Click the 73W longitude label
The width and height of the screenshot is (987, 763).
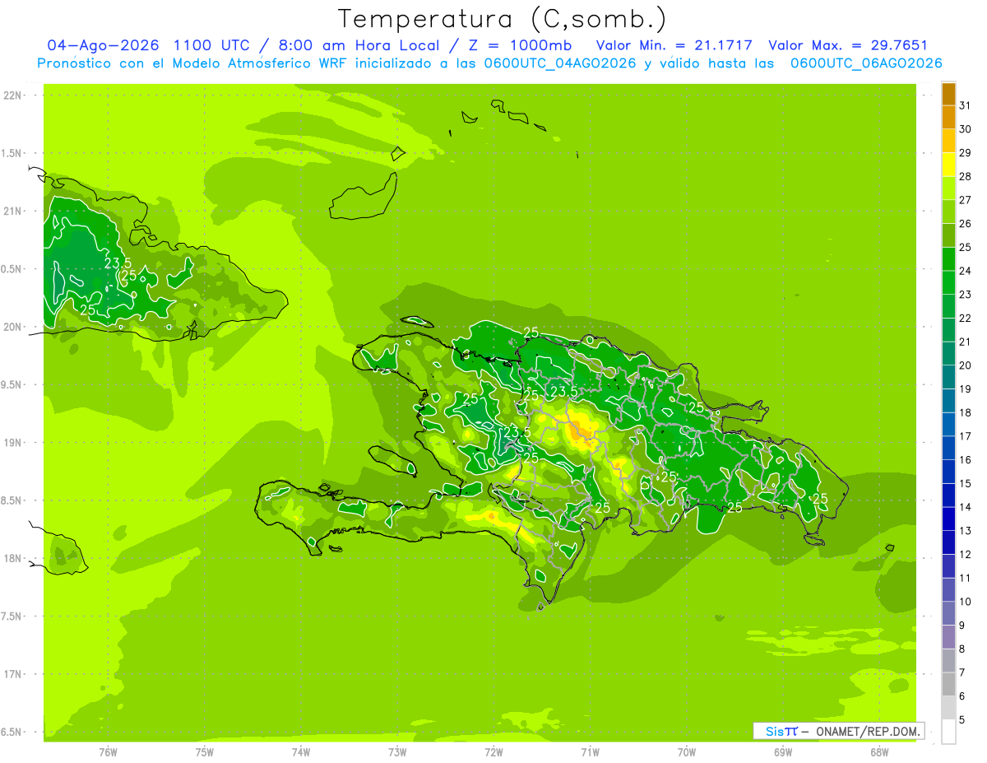(397, 752)
